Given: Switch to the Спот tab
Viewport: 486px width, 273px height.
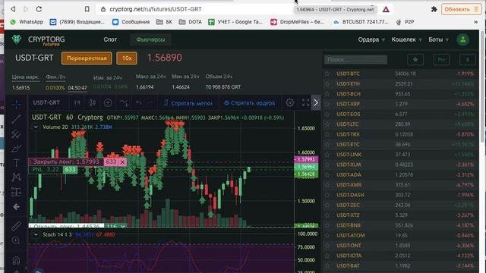Looking at the screenshot, I should [110, 39].
